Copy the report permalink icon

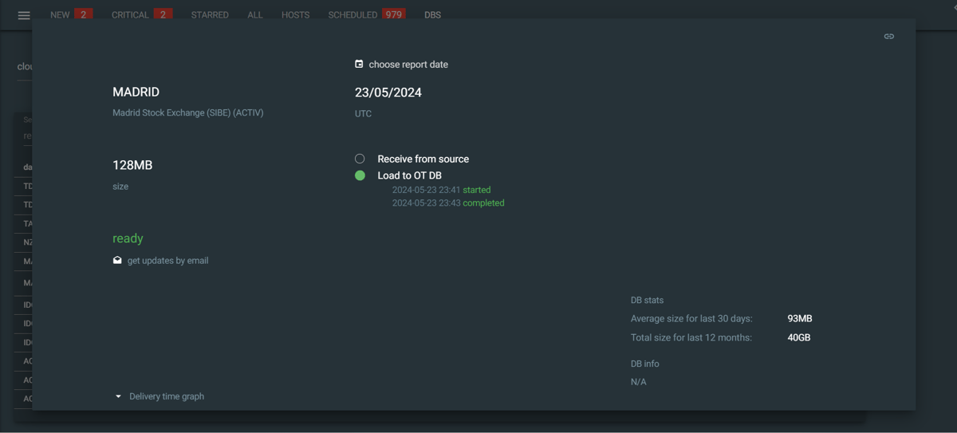click(889, 36)
